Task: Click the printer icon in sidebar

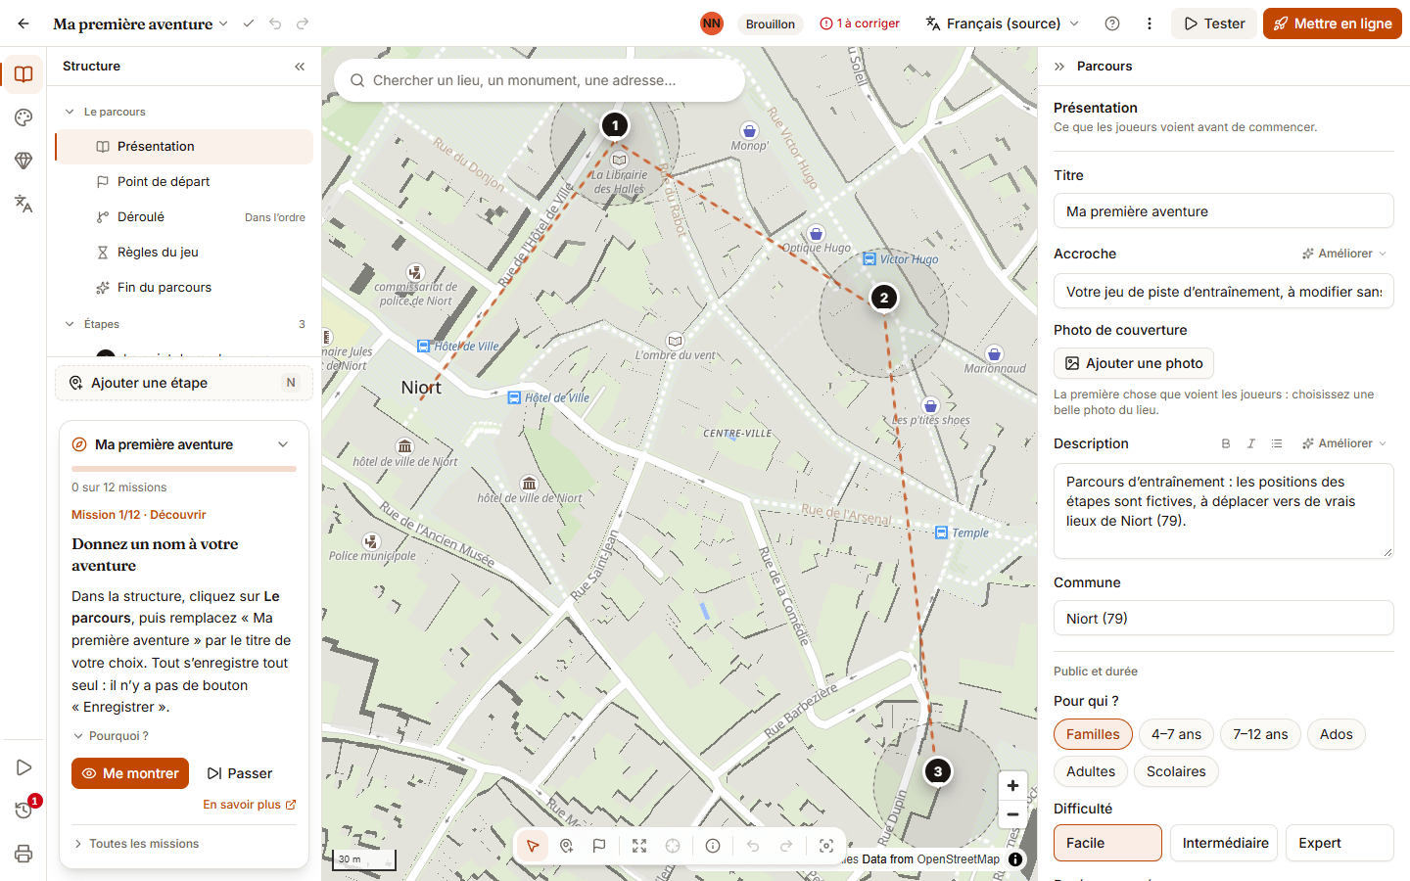Action: (x=23, y=854)
